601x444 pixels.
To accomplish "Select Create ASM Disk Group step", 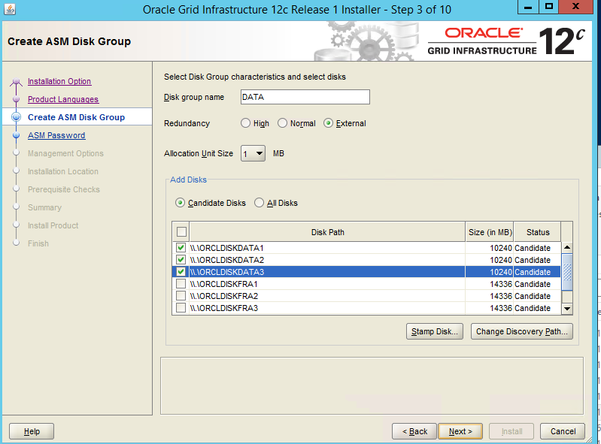I will click(76, 117).
